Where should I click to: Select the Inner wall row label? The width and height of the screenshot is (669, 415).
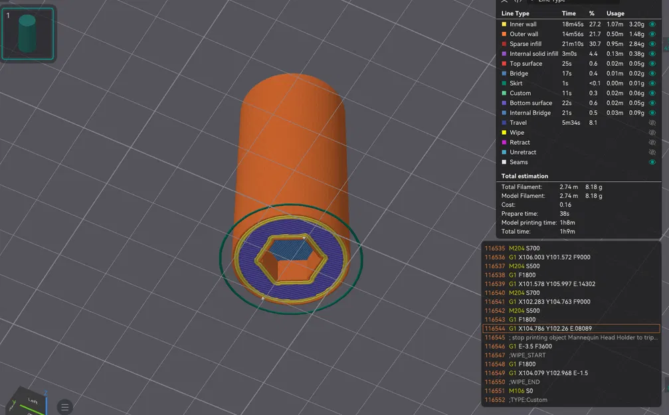coord(523,25)
